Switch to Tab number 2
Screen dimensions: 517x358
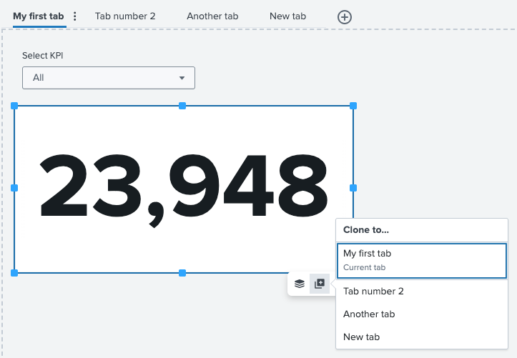point(125,16)
